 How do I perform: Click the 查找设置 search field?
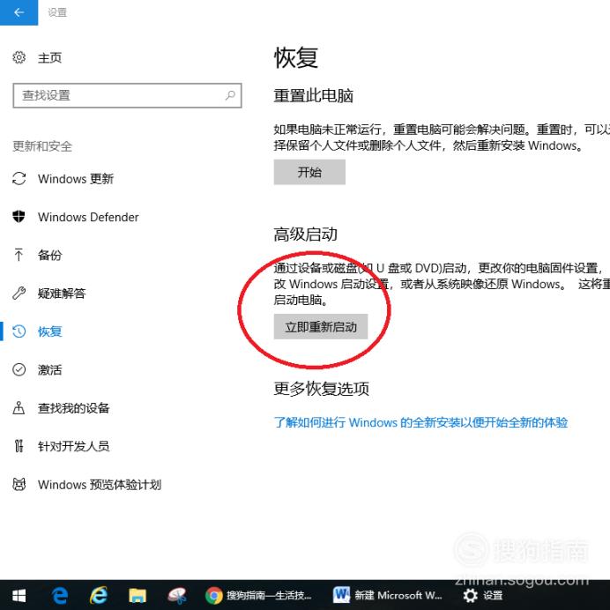point(127,95)
